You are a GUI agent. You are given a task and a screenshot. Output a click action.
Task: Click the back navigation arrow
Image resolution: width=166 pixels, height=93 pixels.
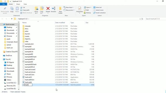point(2,19)
